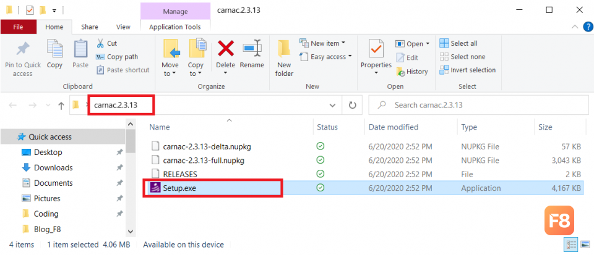
Task: Click the Copy ribbon button
Action: (x=54, y=54)
